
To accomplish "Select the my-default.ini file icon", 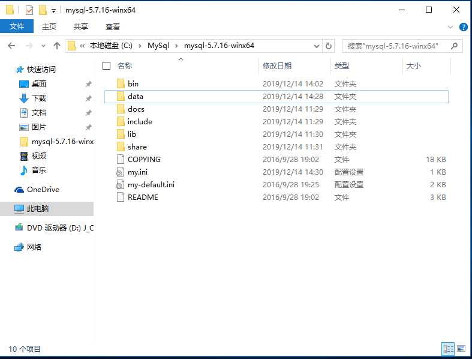I will coord(120,184).
